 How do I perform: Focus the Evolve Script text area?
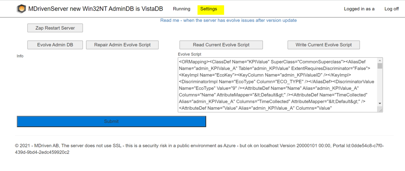click(277, 85)
